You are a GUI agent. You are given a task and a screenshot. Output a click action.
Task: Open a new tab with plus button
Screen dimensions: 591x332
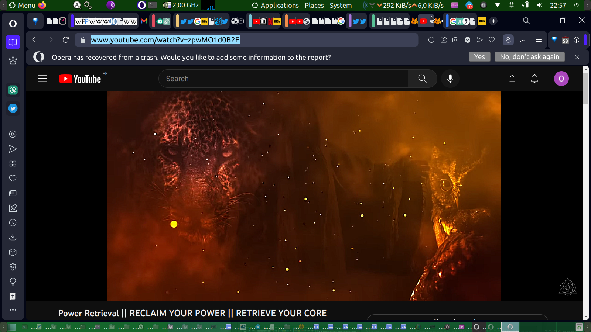coord(493,21)
